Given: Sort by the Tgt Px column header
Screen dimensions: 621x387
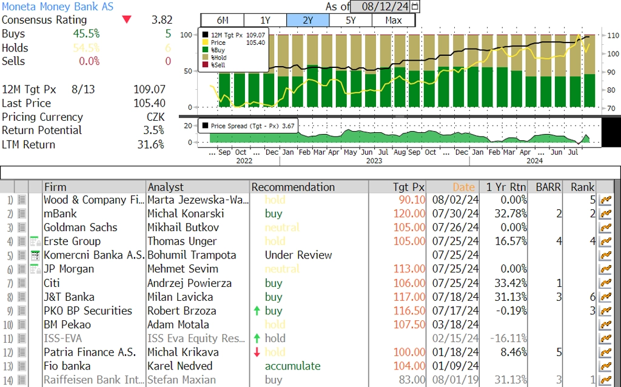Looking at the screenshot, I should pos(397,187).
